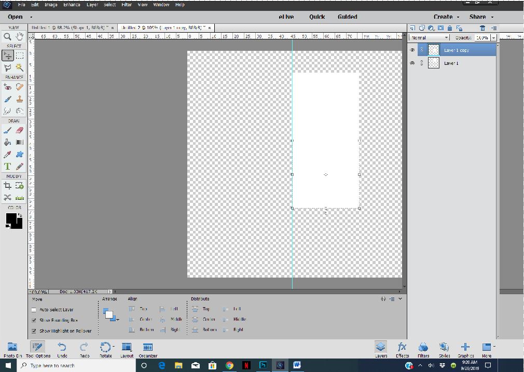Select the Content-Aware Move tool
524x372 pixels.
(x=7, y=198)
